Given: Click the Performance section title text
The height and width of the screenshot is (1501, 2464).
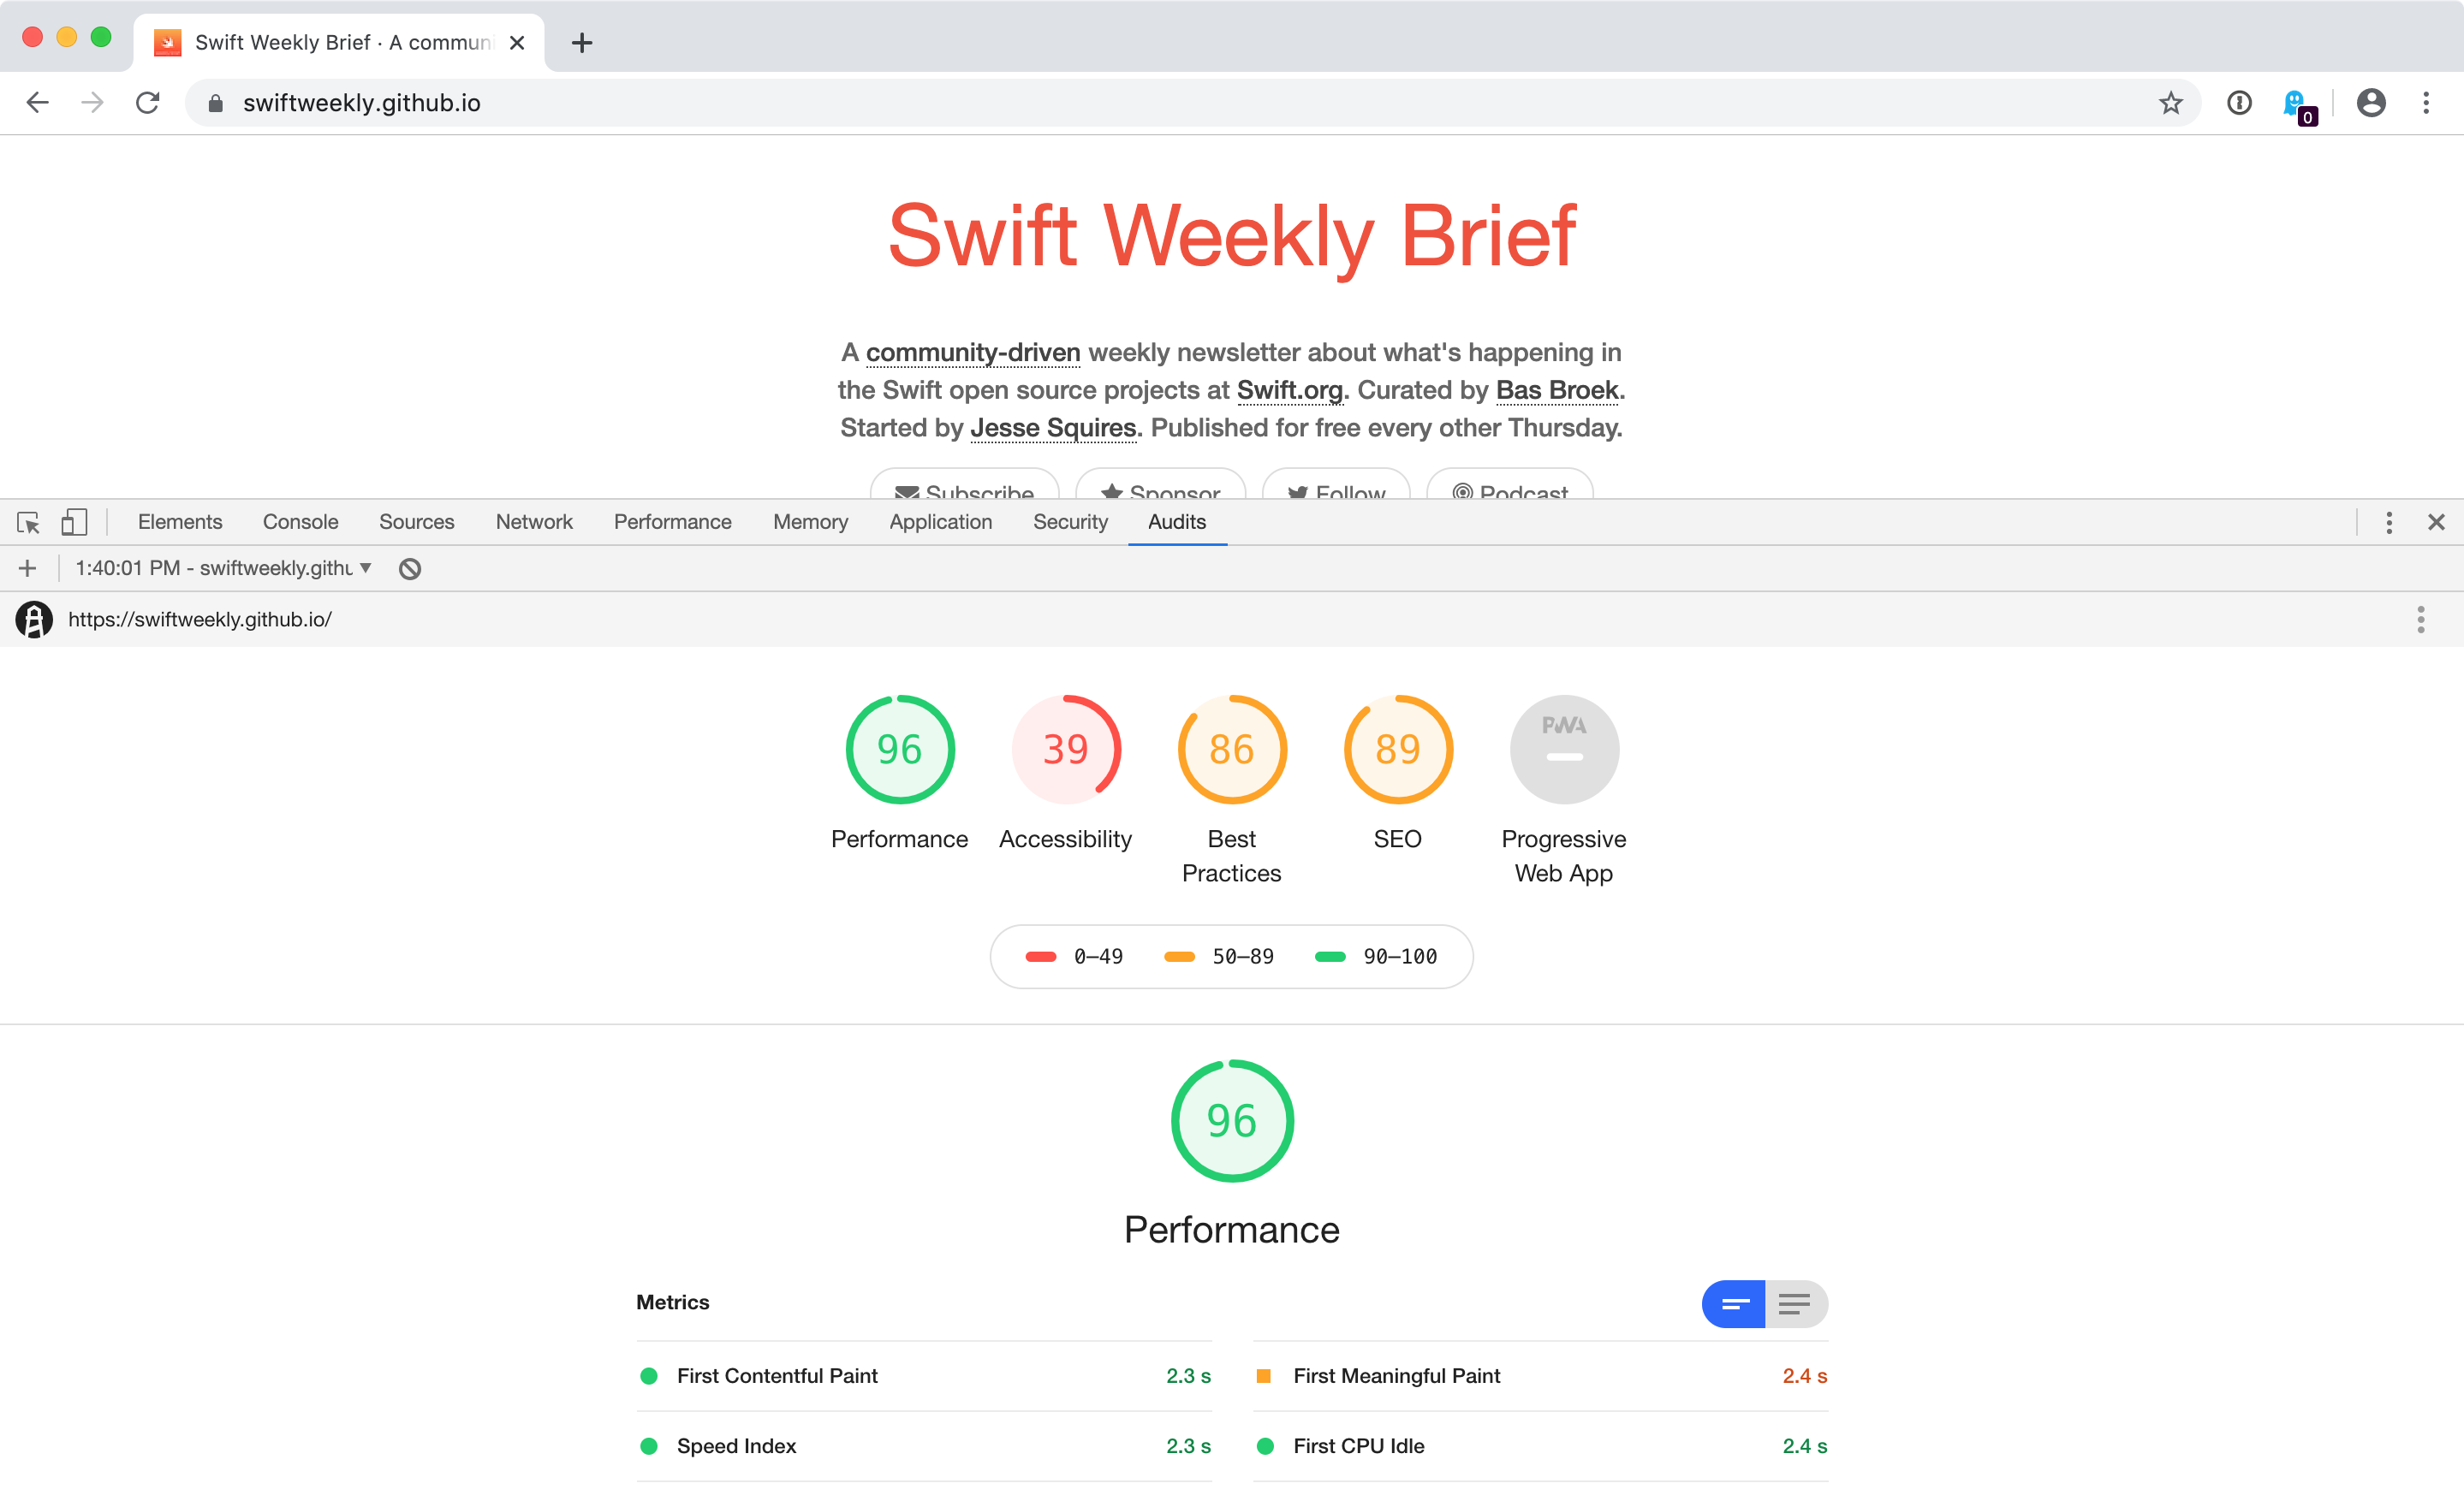Looking at the screenshot, I should point(1232,1231).
